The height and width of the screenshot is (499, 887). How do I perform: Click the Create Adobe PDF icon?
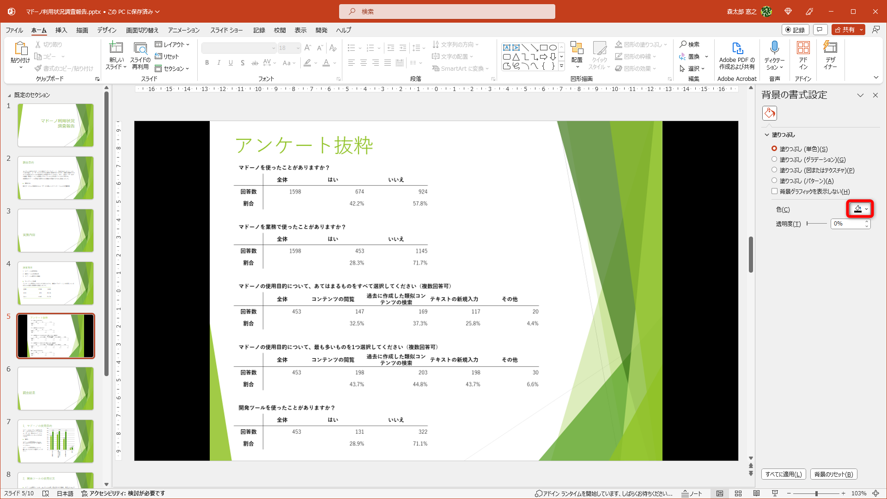pos(737,48)
